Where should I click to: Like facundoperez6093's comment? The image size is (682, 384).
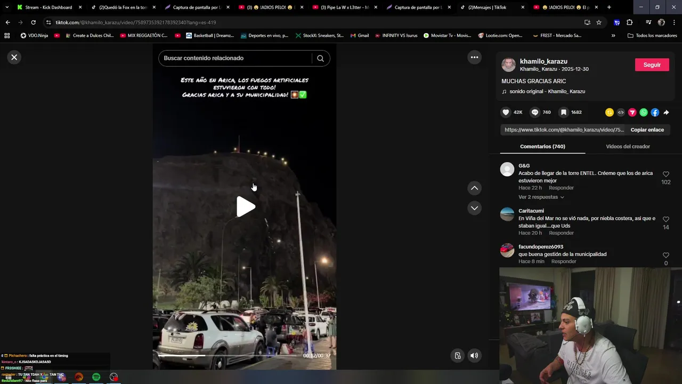click(x=666, y=255)
